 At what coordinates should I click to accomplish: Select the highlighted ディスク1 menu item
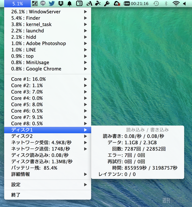coord(48,130)
